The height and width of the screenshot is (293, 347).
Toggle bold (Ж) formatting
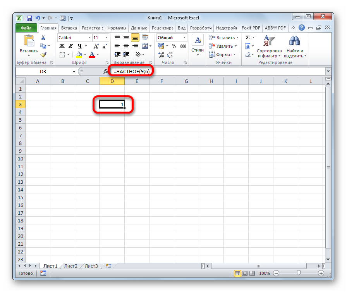tap(62, 46)
